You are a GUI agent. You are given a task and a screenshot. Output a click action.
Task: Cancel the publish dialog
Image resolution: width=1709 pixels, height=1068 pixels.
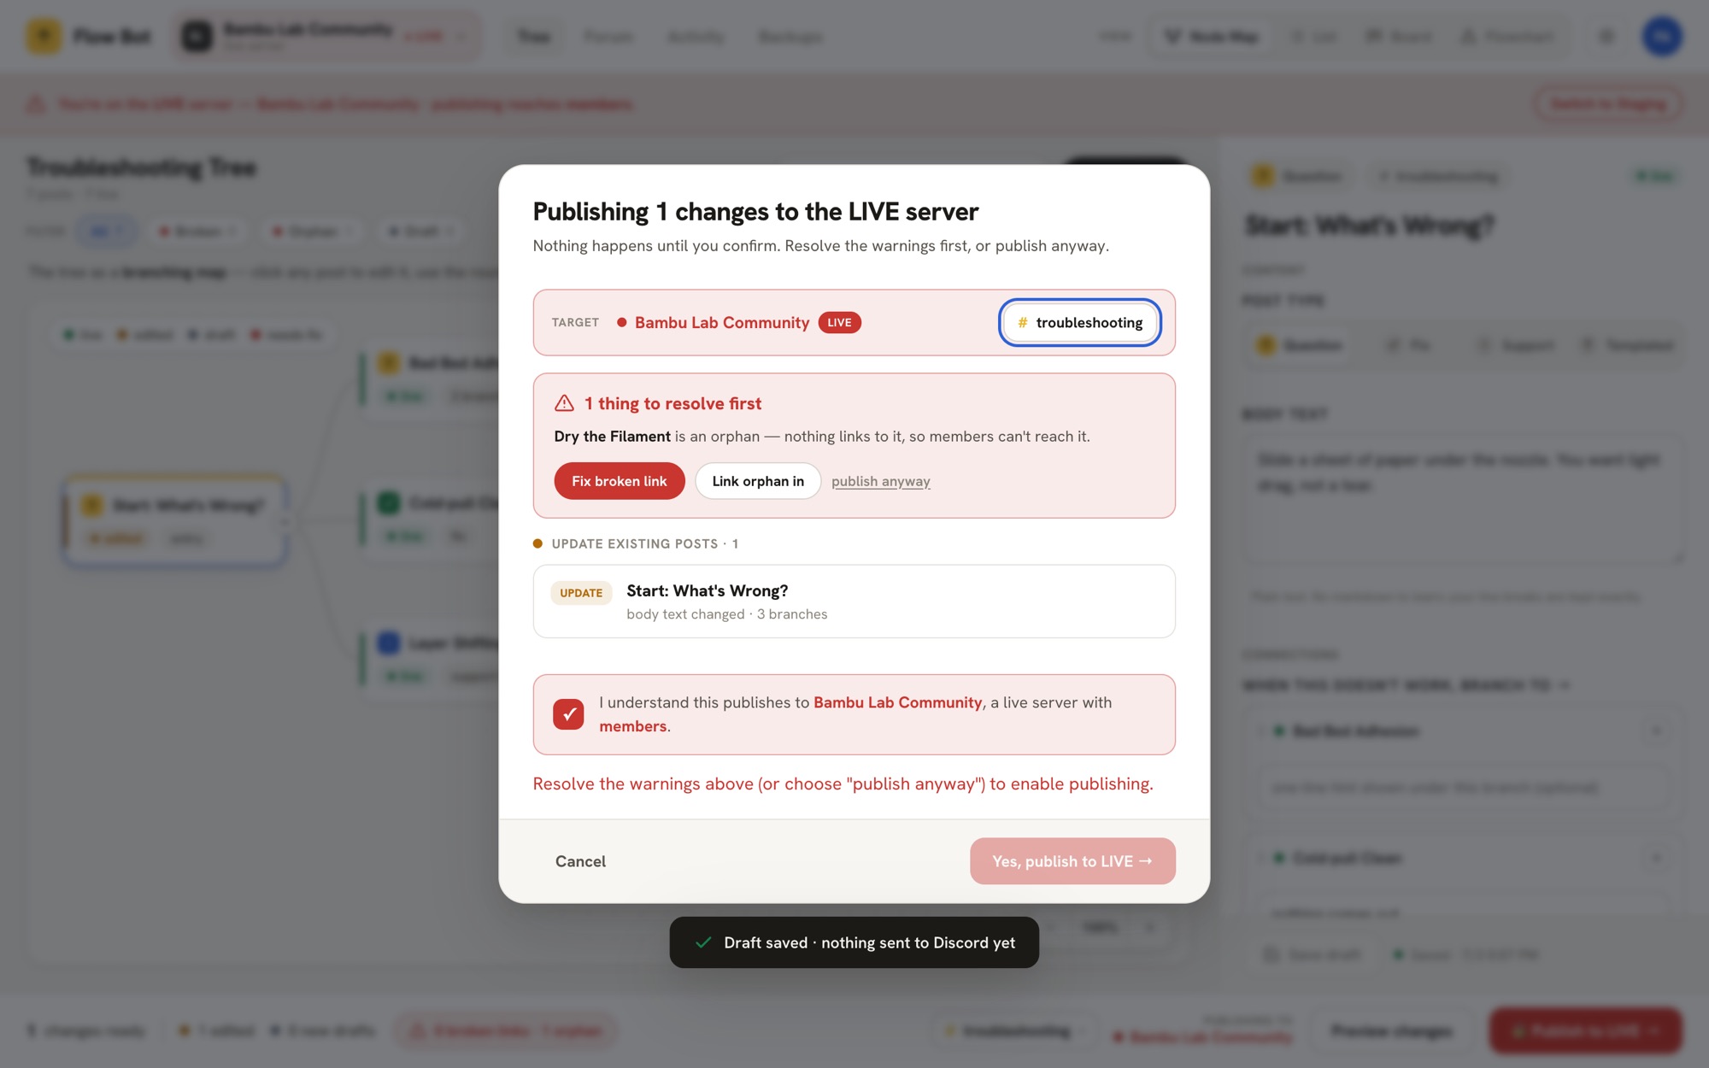tap(580, 861)
